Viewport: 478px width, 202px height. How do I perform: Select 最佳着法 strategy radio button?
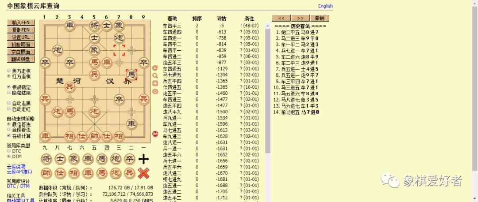click(x=9, y=124)
